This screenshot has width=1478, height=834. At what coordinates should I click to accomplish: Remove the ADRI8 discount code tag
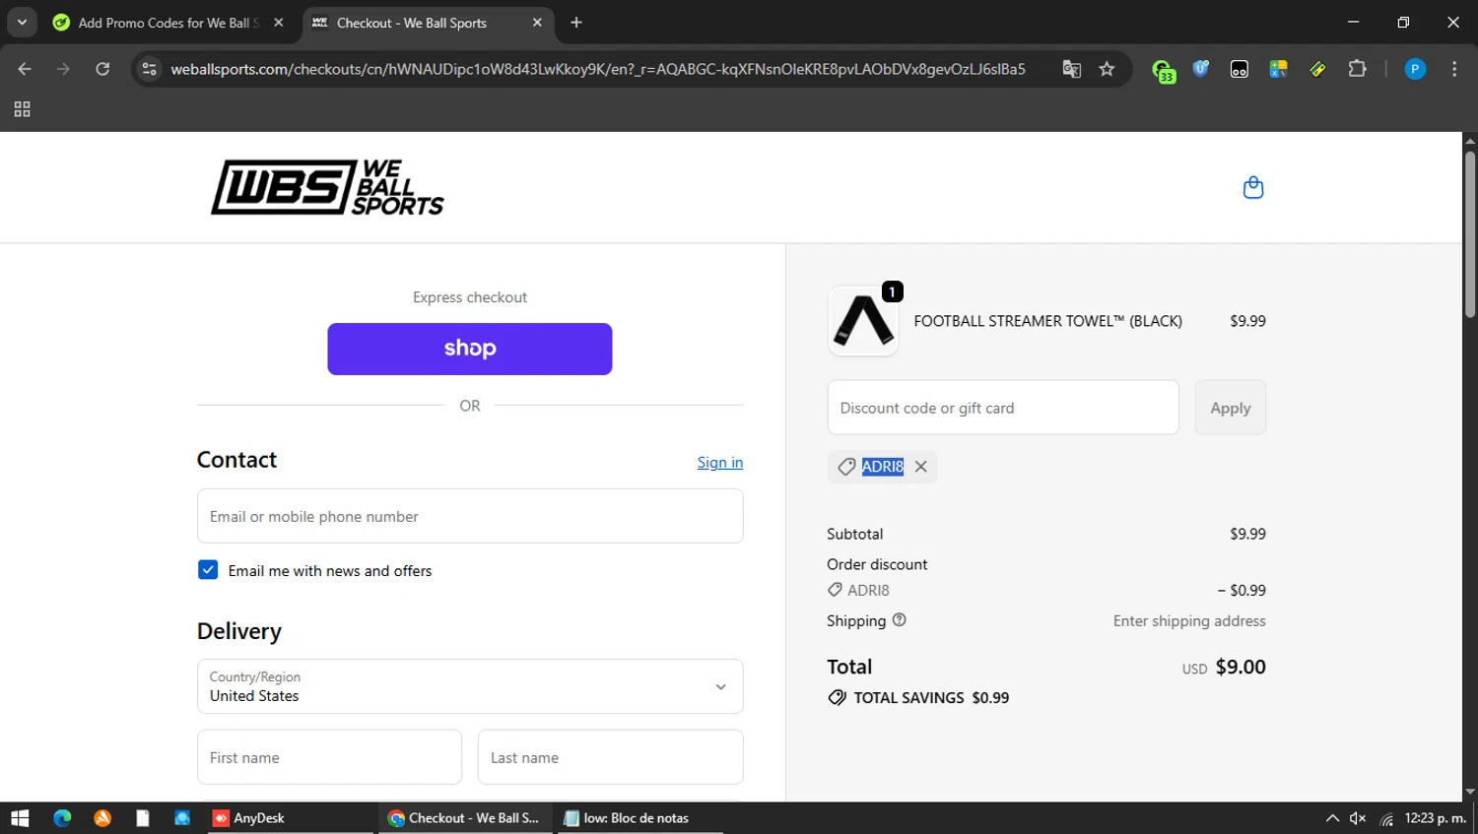920,467
